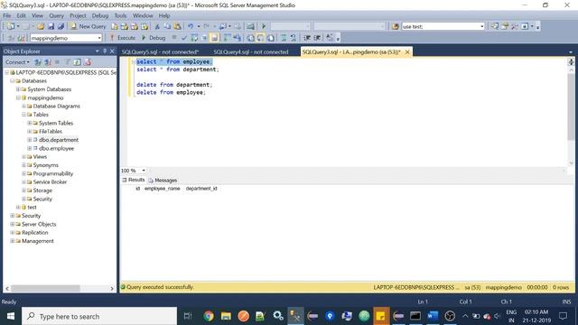The height and width of the screenshot is (325, 578).
Task: Open the Debug menu
Action: point(100,15)
